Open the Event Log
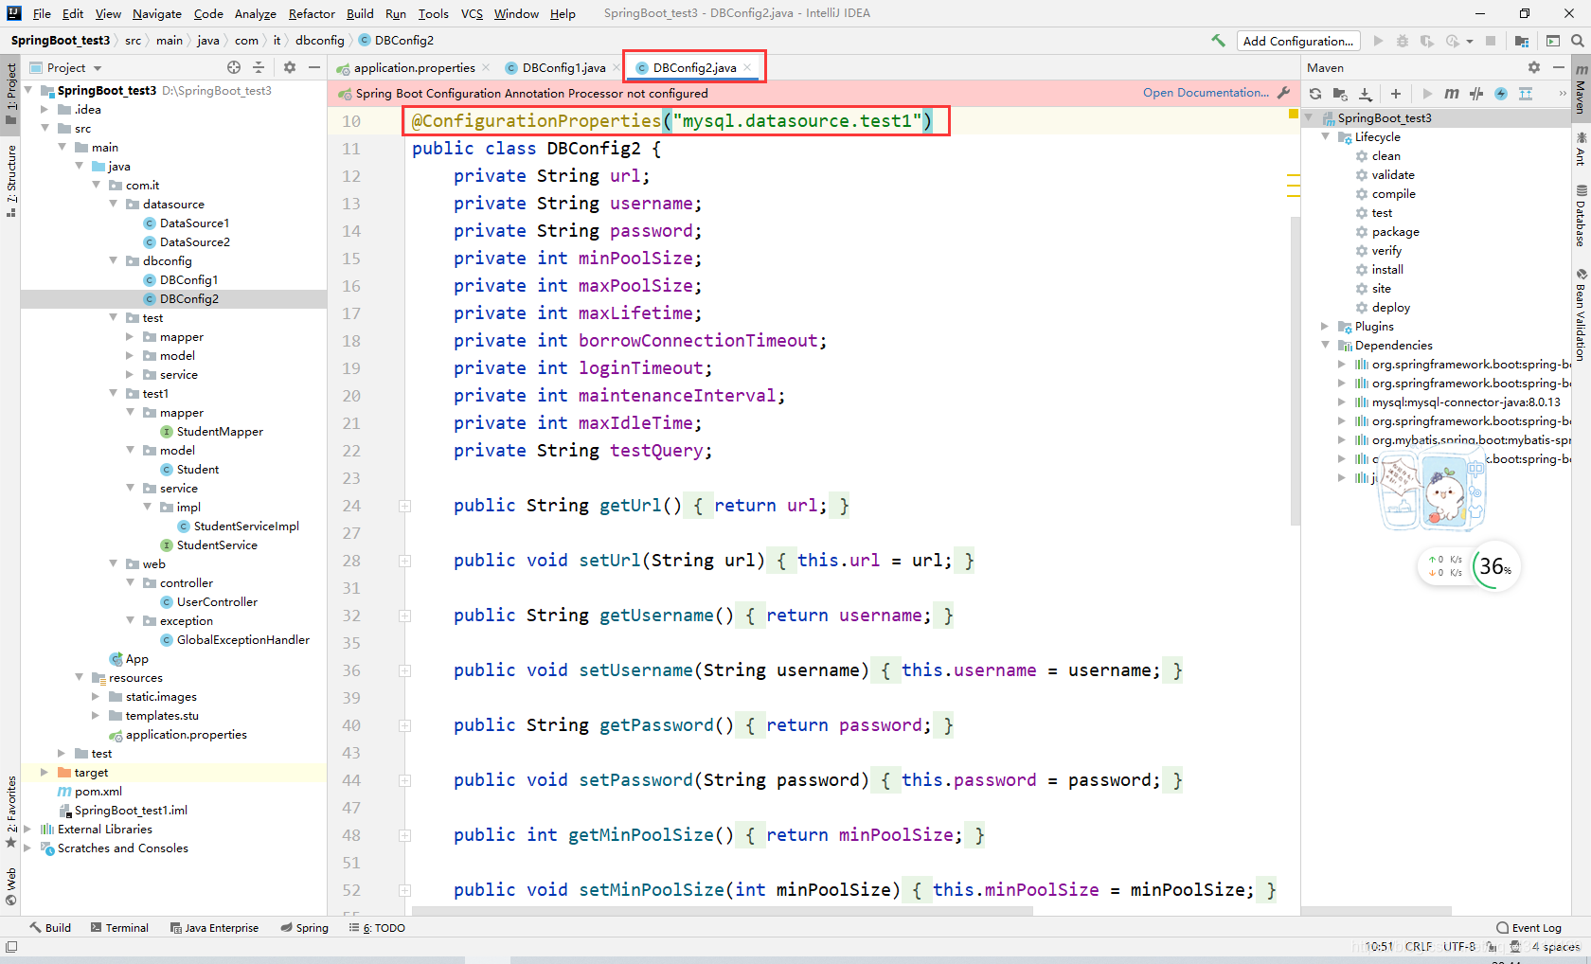This screenshot has height=964, width=1591. (1528, 928)
